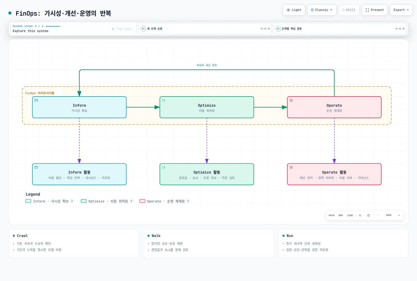This screenshot has width=417, height=281.
Task: Zoom out with the minus button
Action: [378, 215]
